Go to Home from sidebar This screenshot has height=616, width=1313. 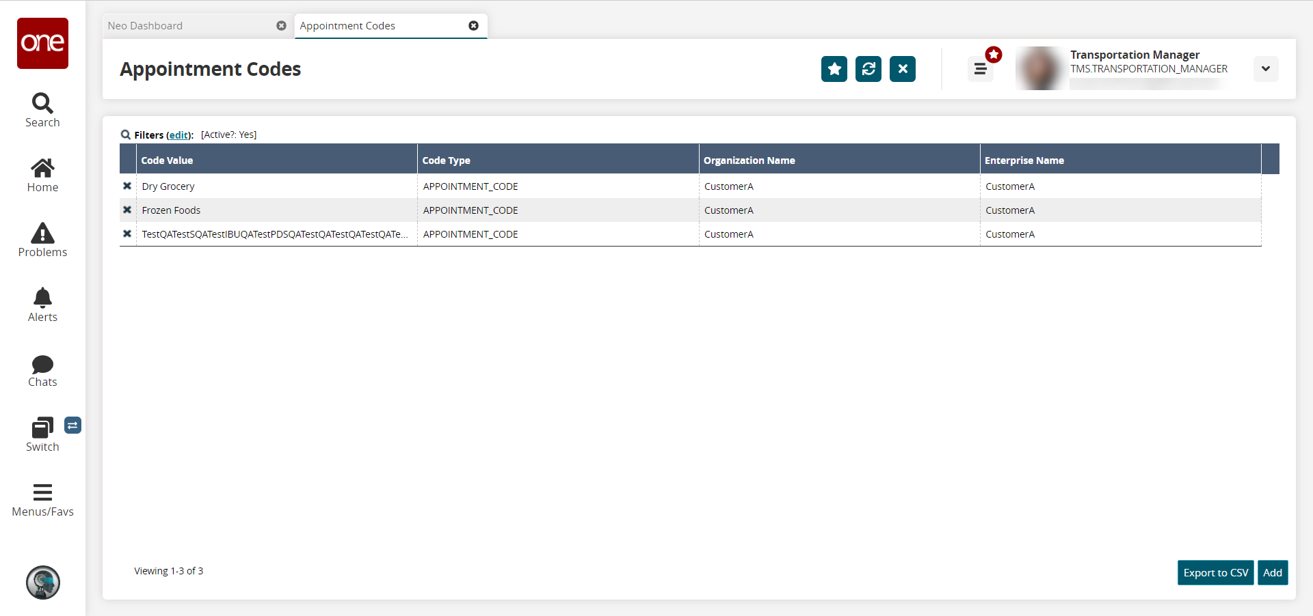point(42,175)
